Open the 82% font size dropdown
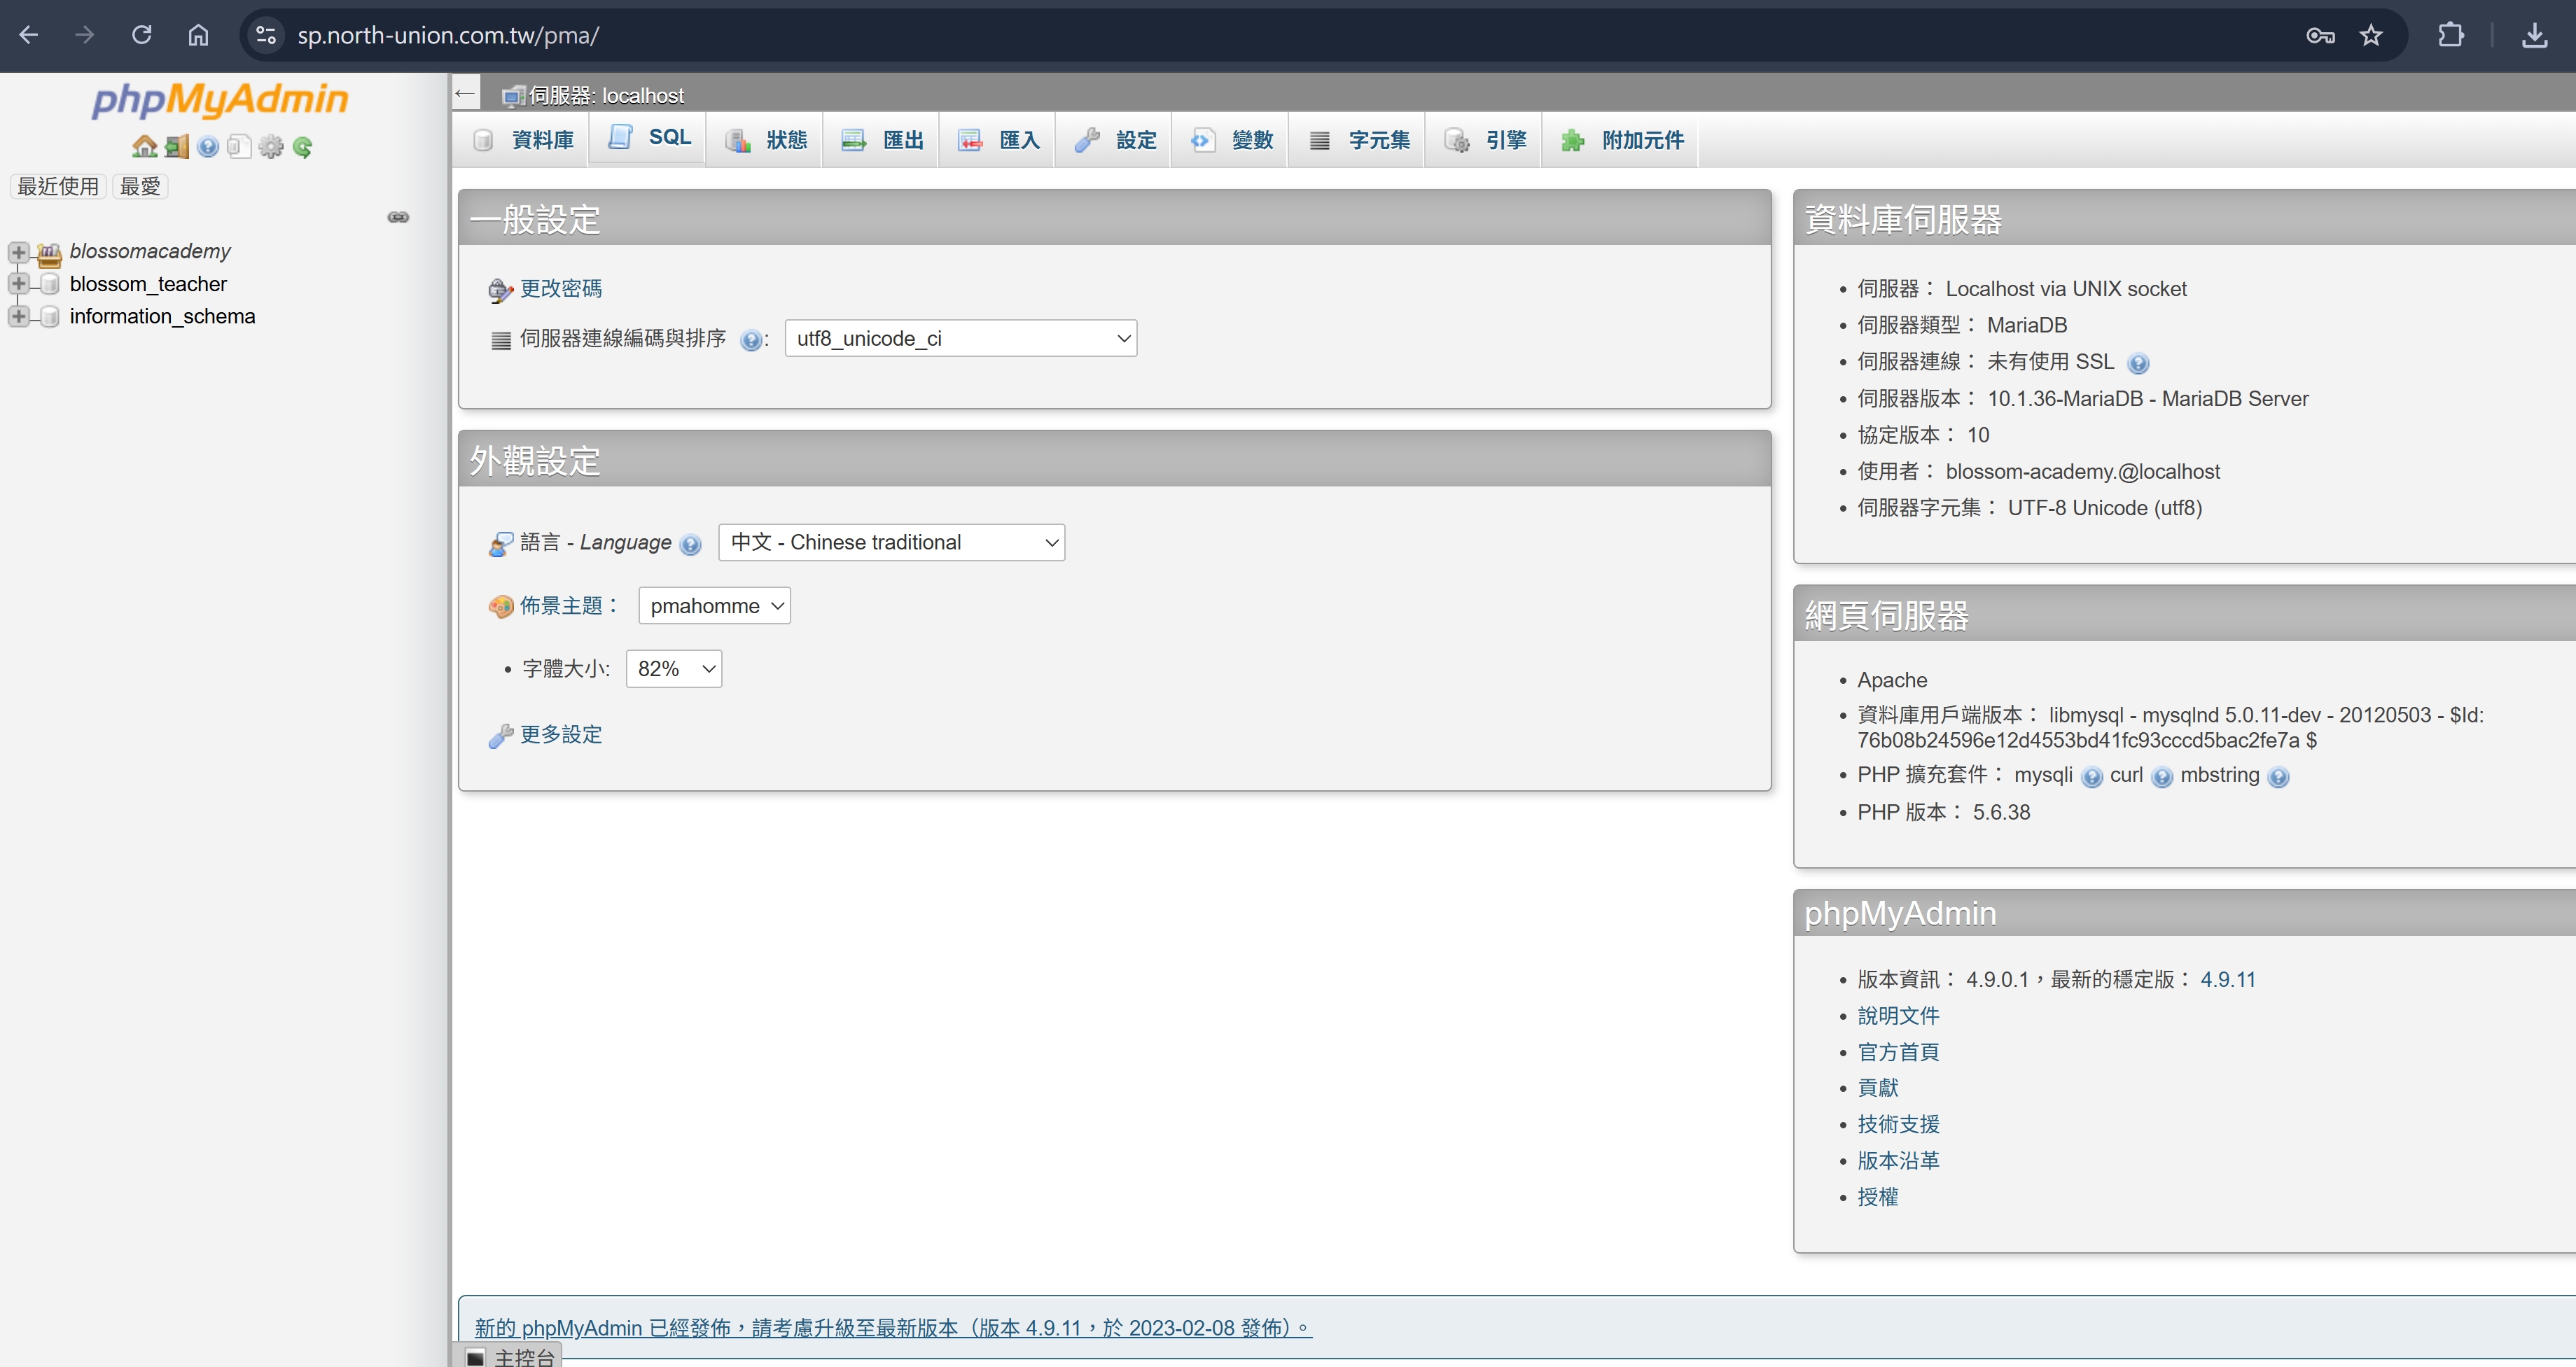This screenshot has width=2576, height=1367. pyautogui.click(x=673, y=669)
